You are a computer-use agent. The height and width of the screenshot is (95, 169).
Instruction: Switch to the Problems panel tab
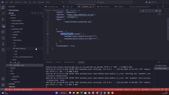pyautogui.click(x=49, y=62)
